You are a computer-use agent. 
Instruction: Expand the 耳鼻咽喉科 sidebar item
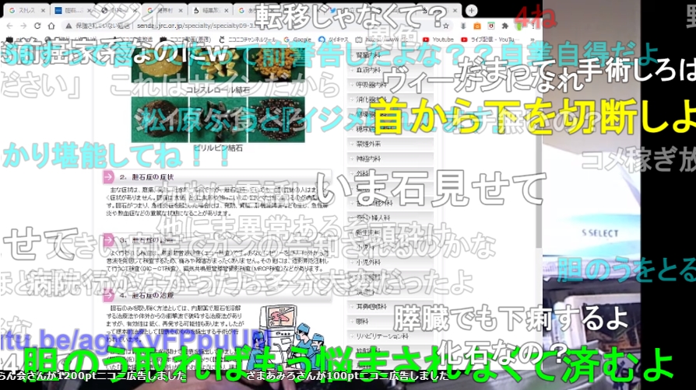click(390, 306)
